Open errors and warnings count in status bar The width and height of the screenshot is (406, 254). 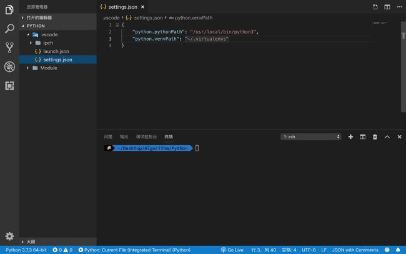click(x=62, y=250)
